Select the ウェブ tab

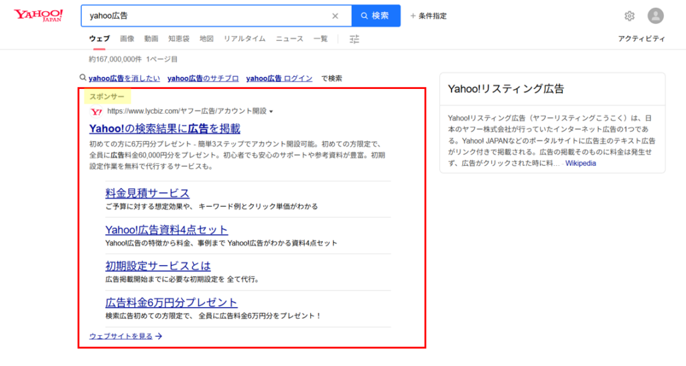point(99,38)
